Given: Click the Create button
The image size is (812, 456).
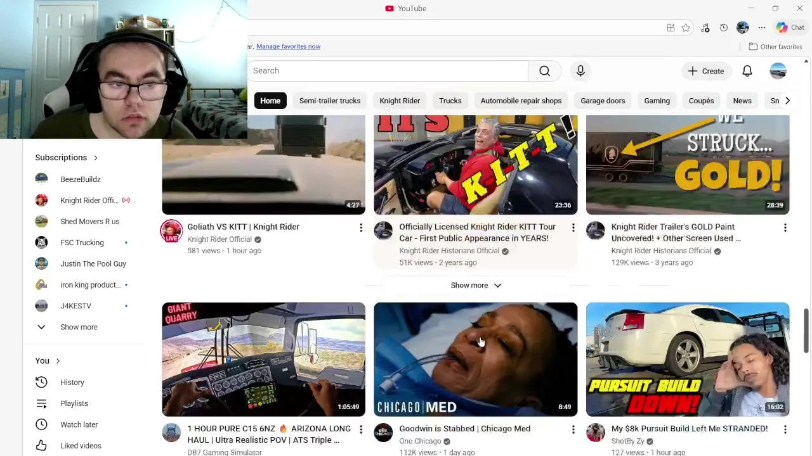Looking at the screenshot, I should coord(705,71).
